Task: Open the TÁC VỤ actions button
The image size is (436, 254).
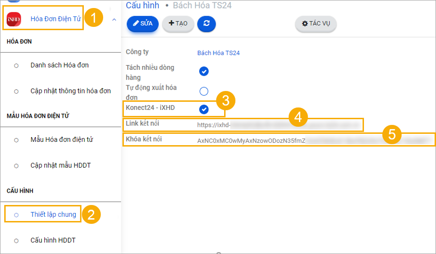Action: tap(316, 24)
